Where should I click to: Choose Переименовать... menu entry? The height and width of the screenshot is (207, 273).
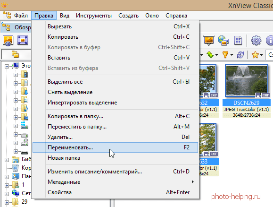point(115,147)
